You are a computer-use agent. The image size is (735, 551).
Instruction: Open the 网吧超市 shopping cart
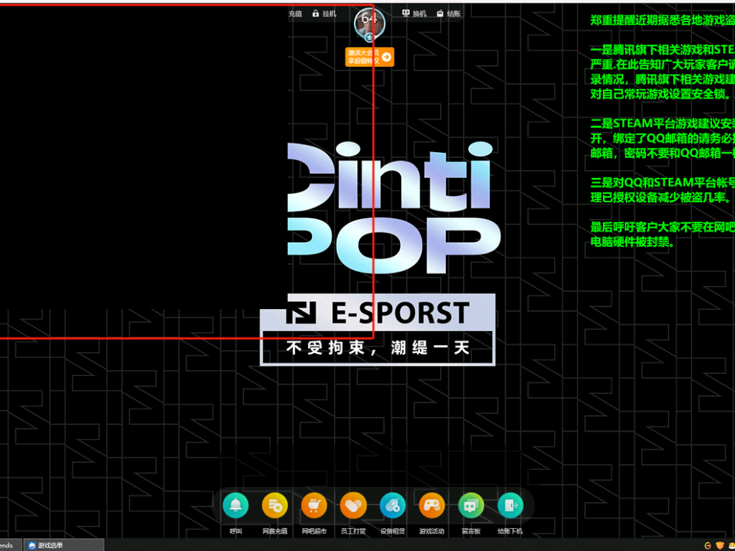click(x=314, y=506)
